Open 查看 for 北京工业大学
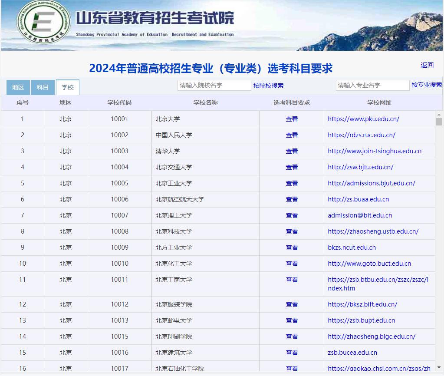Viewport: 444px width, 376px height. click(292, 183)
